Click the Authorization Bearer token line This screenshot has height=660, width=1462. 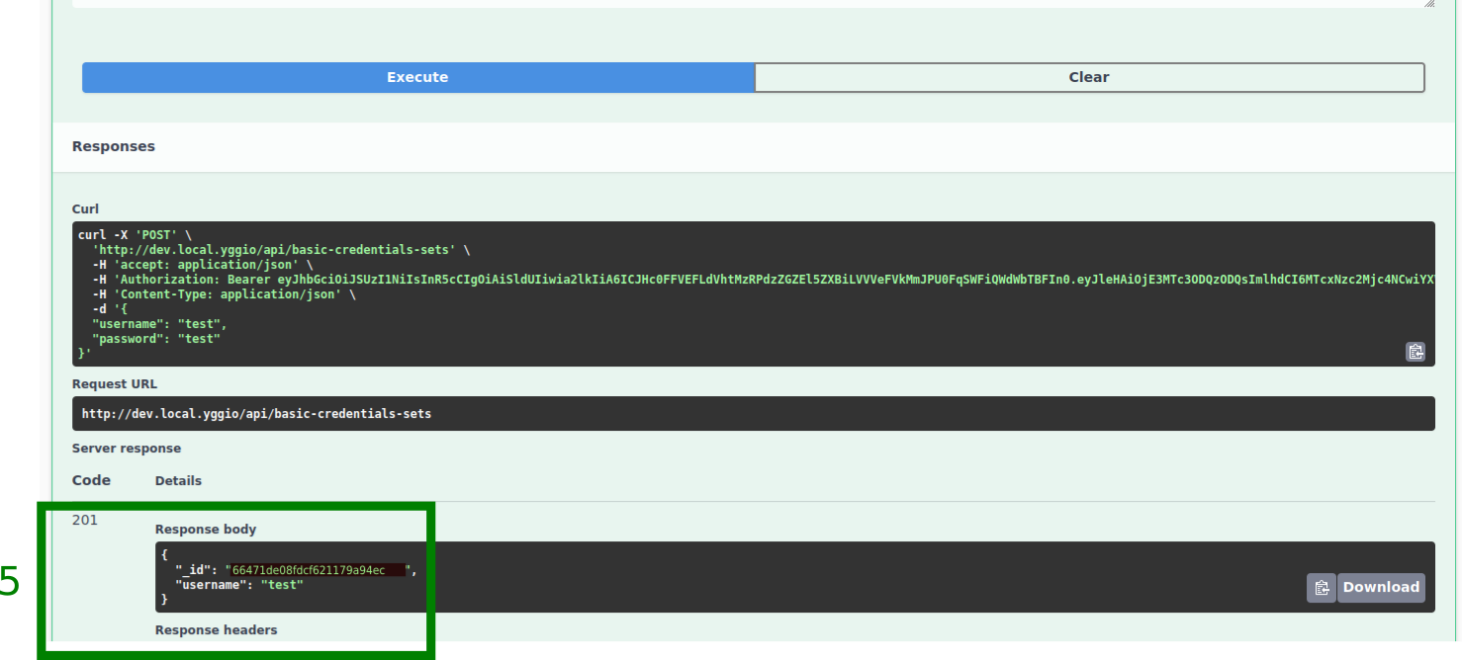point(763,280)
